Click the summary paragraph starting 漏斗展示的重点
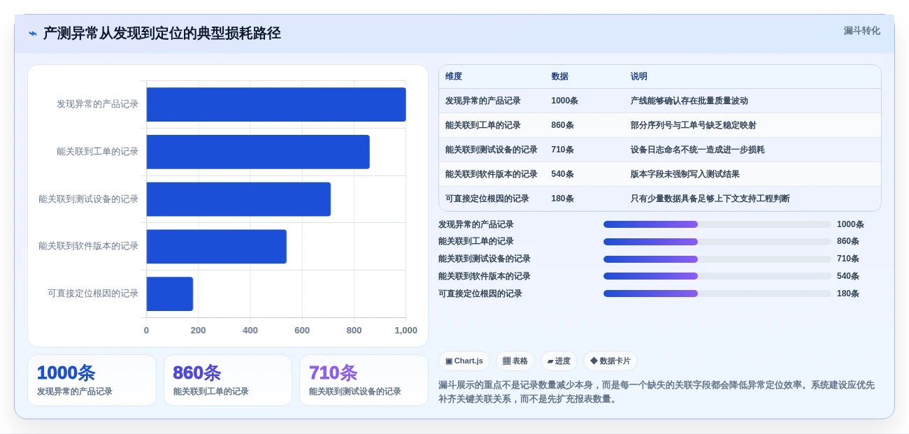 pos(657,392)
